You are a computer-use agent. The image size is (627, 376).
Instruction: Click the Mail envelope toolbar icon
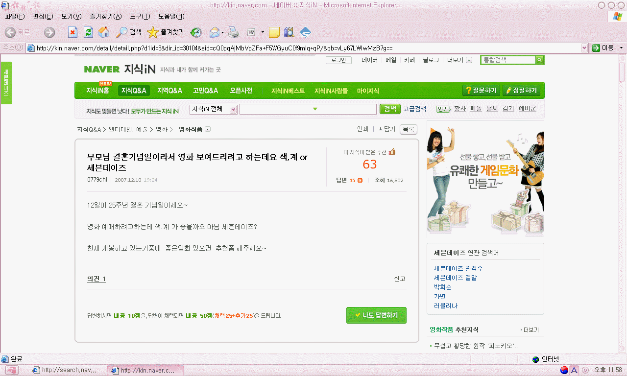(x=214, y=32)
